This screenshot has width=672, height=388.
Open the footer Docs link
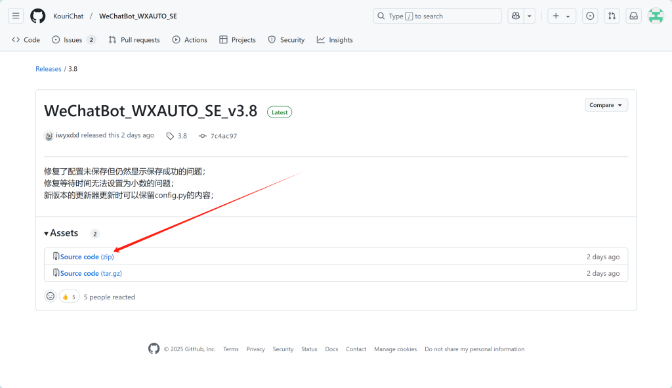pyautogui.click(x=331, y=349)
